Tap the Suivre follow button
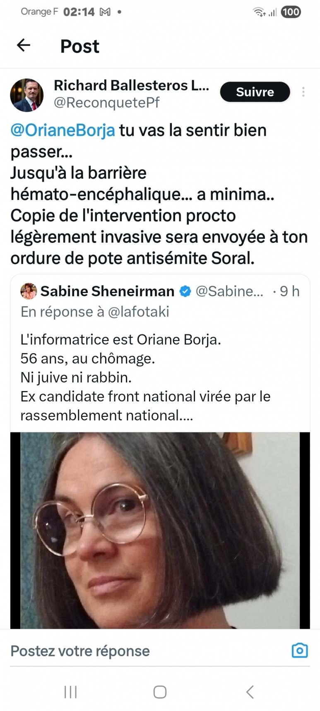 point(255,92)
